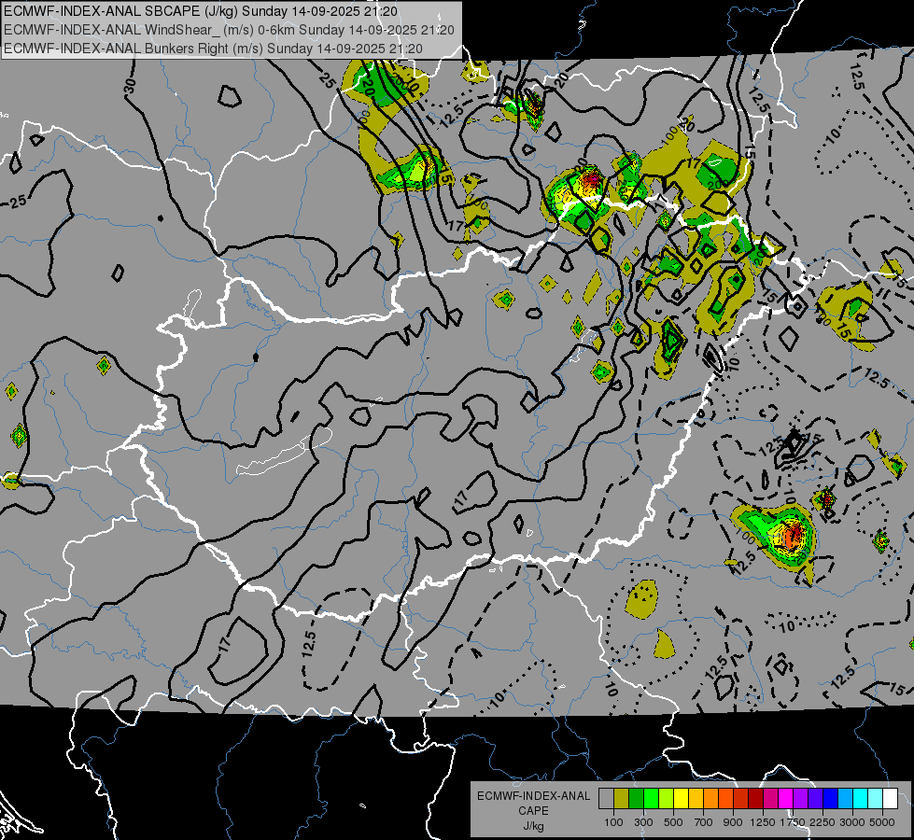This screenshot has width=914, height=840.
Task: Select the bright green swatch after 300
Action: coord(651,799)
